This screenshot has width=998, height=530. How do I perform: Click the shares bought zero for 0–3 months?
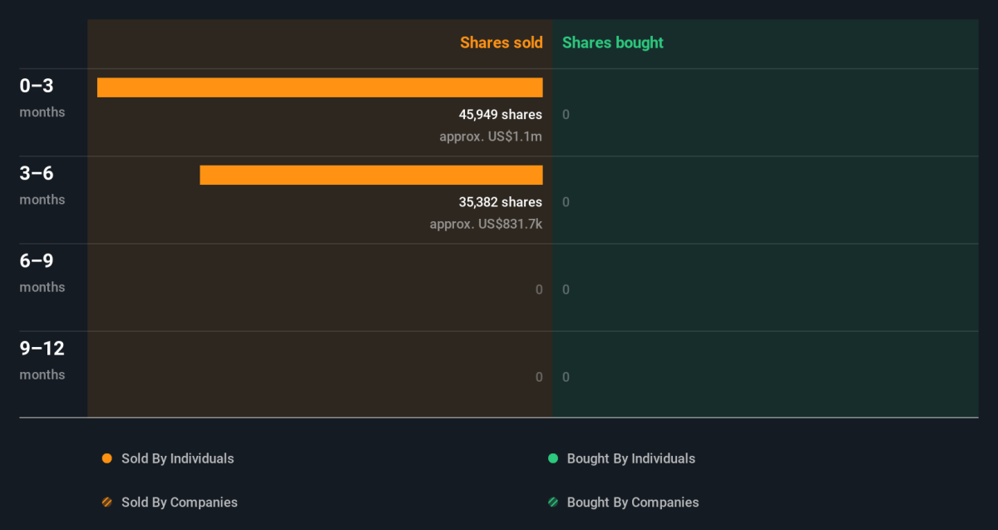pyautogui.click(x=566, y=115)
